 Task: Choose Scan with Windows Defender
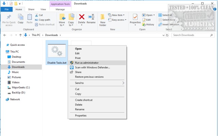click(97, 67)
